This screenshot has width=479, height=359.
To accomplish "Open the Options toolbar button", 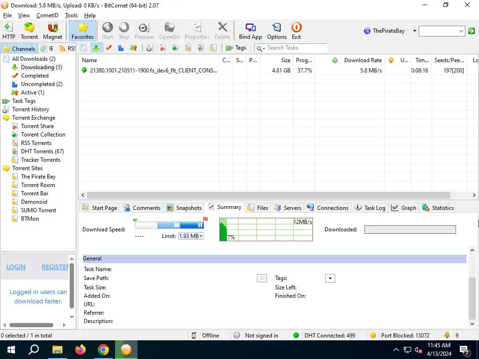I will 277,31.
